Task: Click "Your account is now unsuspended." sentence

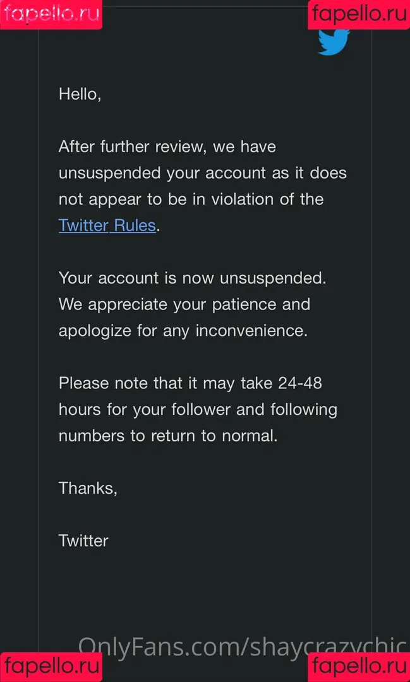Action: (x=193, y=278)
